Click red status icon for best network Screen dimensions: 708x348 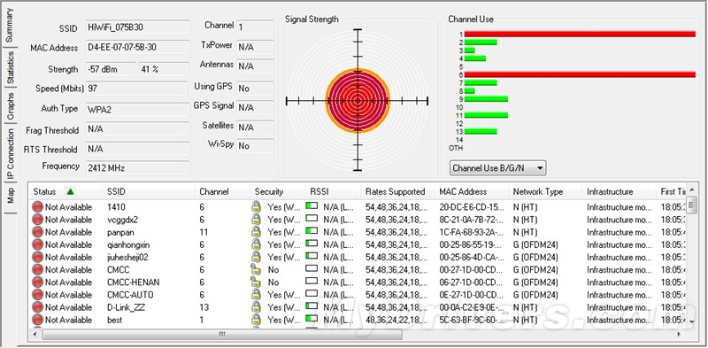click(37, 320)
